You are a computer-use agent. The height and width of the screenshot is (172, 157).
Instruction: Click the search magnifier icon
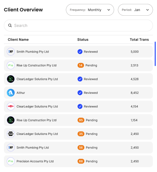[10, 25]
